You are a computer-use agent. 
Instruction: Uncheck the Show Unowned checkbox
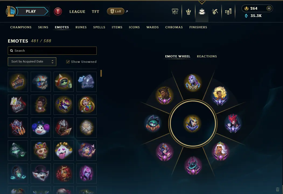68,62
